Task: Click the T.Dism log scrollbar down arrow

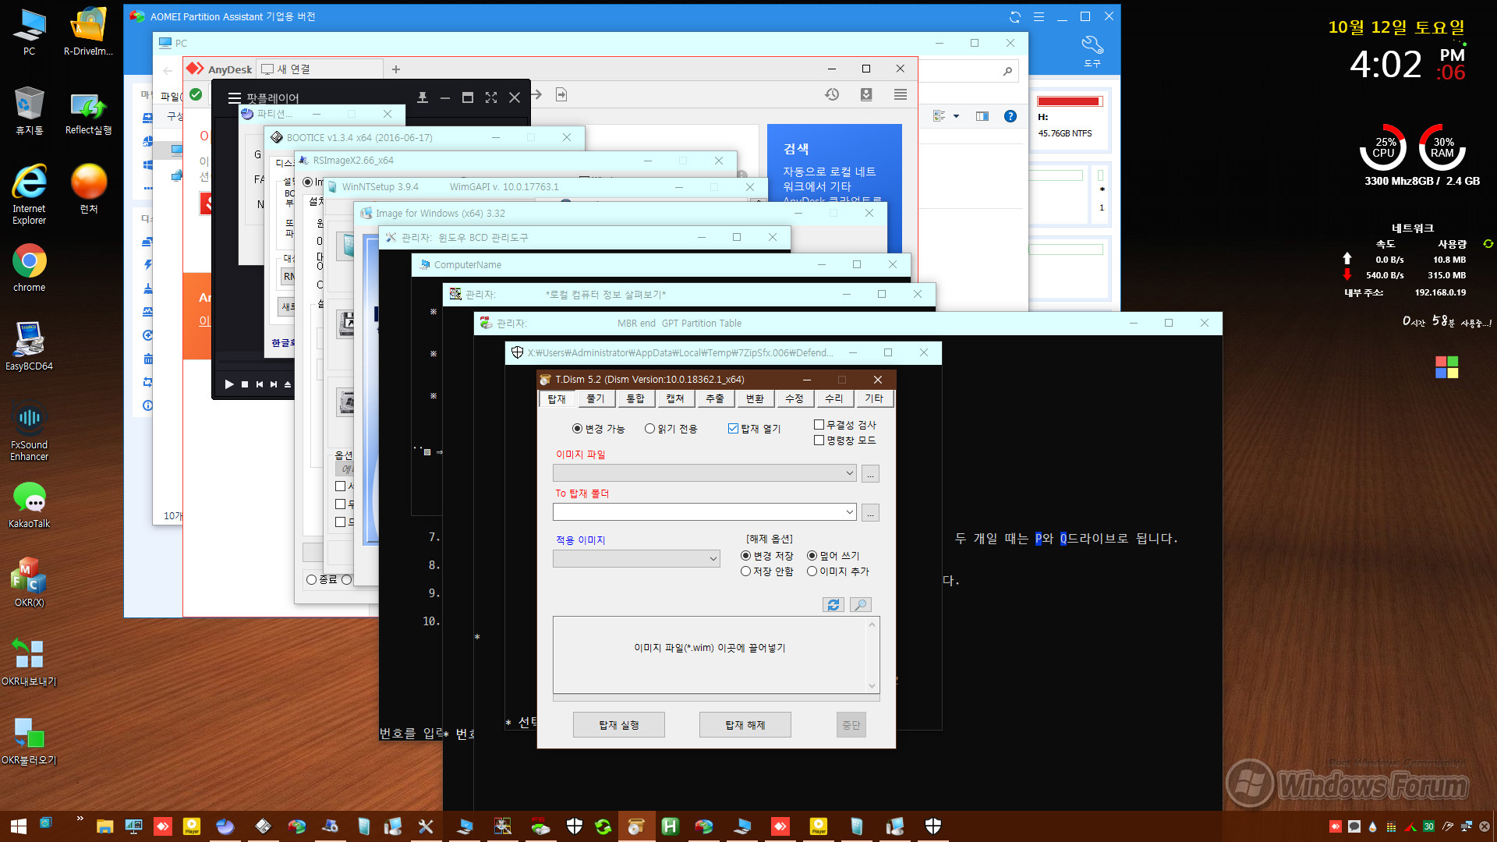Action: coord(872,686)
